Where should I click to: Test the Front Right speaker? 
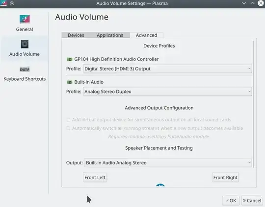pyautogui.click(x=225, y=178)
